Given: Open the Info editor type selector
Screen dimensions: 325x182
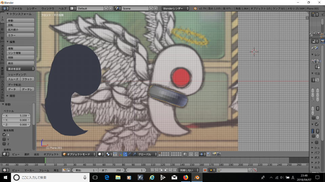Looking at the screenshot, I should coord(5,8).
